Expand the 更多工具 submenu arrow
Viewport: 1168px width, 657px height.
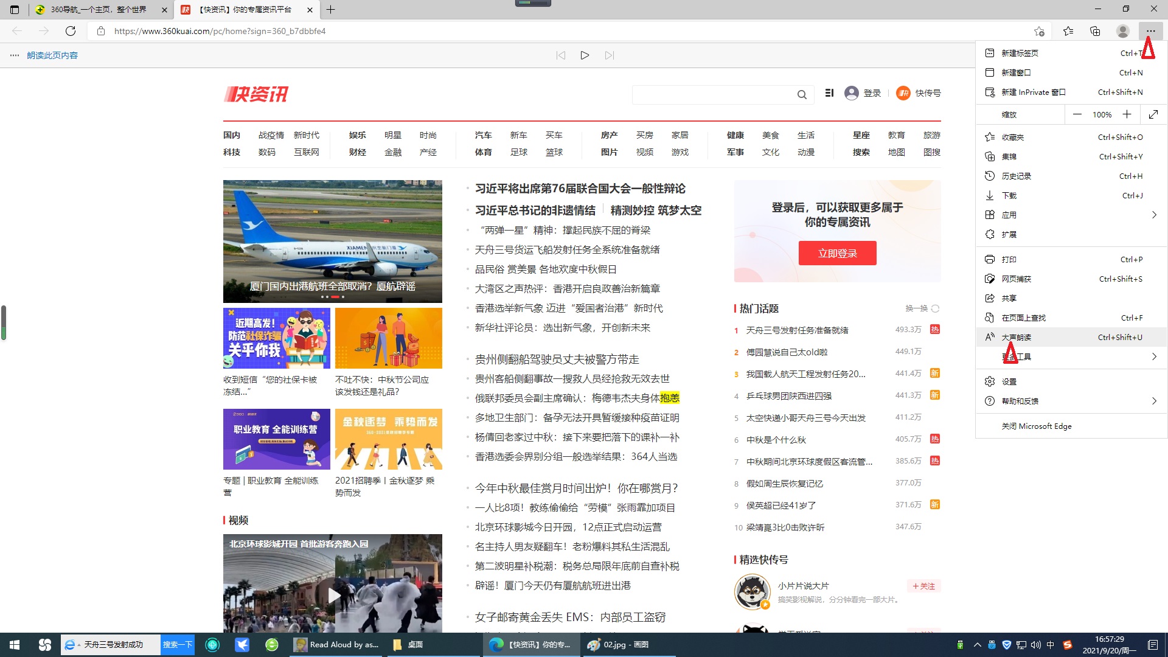tap(1154, 356)
